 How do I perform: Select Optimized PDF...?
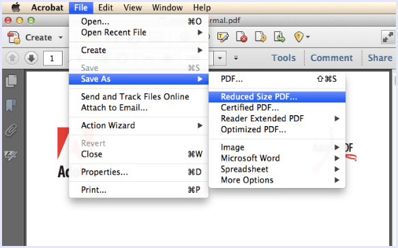[277, 129]
